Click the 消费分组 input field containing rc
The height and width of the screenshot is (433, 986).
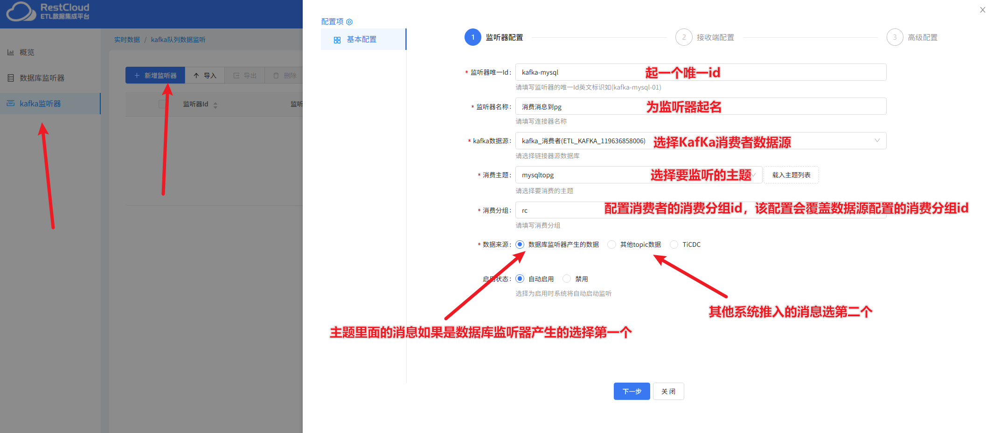click(x=701, y=210)
